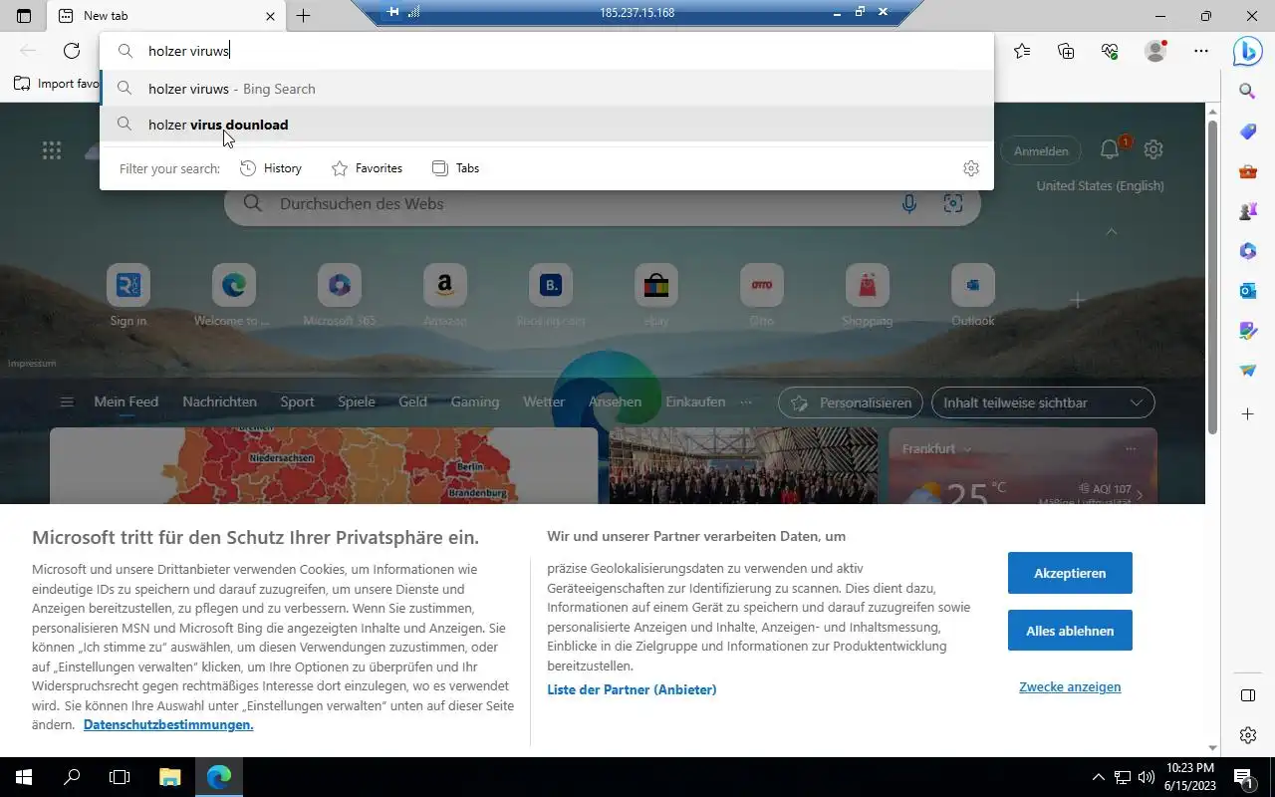This screenshot has width=1275, height=797.
Task: Open the sidebar Microsoft 365 icon
Action: click(1247, 251)
